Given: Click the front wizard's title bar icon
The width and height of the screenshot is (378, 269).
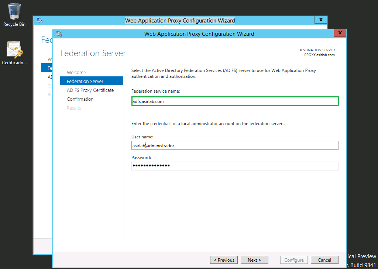Looking at the screenshot, I should [59, 34].
